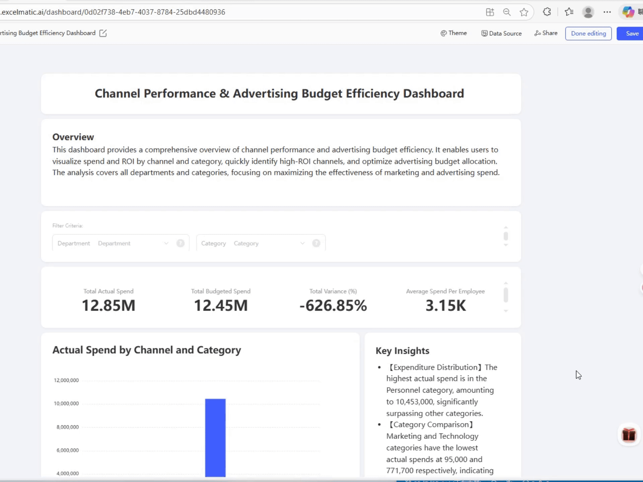The height and width of the screenshot is (482, 643).
Task: Click the Done editing button
Action: pyautogui.click(x=588, y=33)
